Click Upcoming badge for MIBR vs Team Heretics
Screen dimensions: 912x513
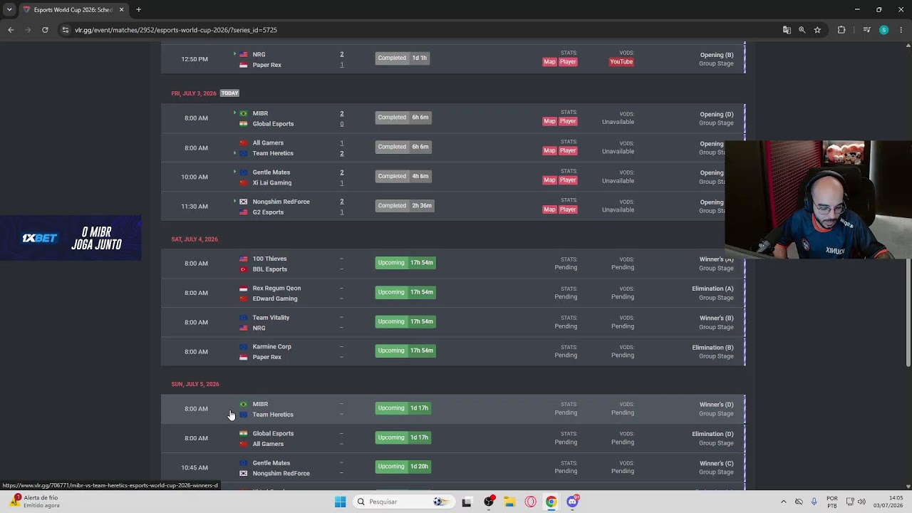403,408
